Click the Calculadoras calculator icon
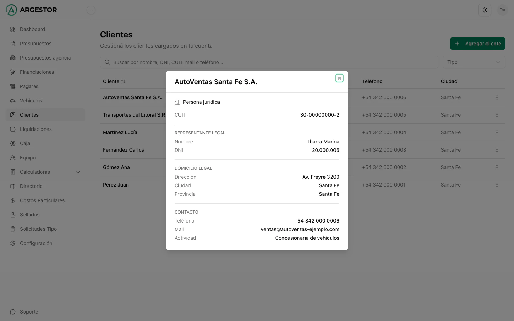The width and height of the screenshot is (514, 321). pyautogui.click(x=13, y=172)
